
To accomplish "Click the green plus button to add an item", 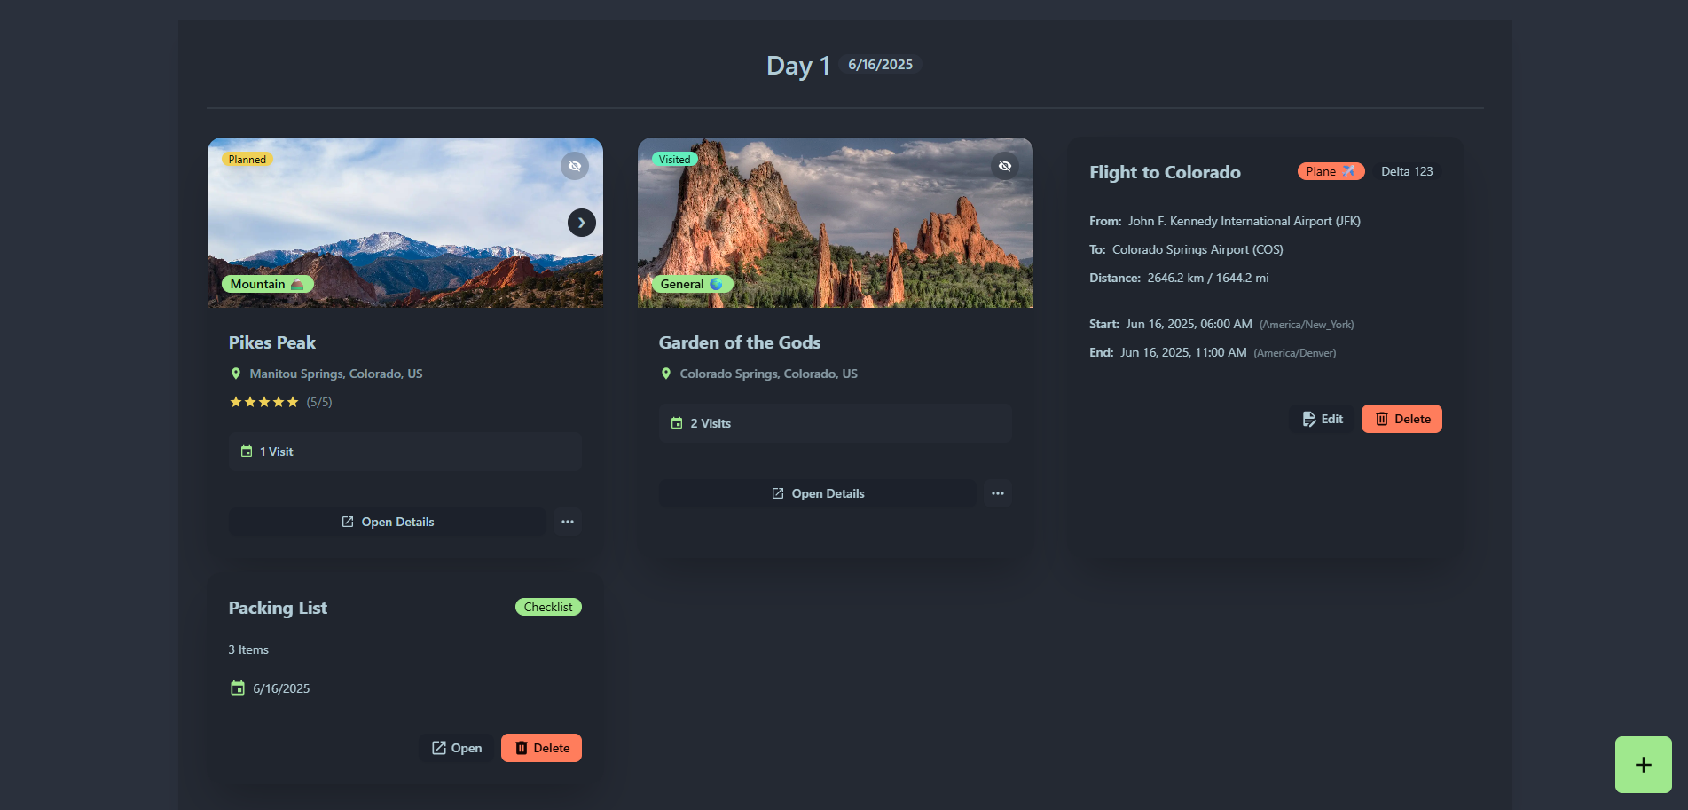I will [x=1642, y=764].
